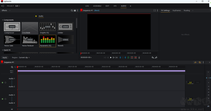This screenshot has width=211, height=111.
Task: Select the Parametric EQ effect thumbnail
Action: [x=48, y=40]
